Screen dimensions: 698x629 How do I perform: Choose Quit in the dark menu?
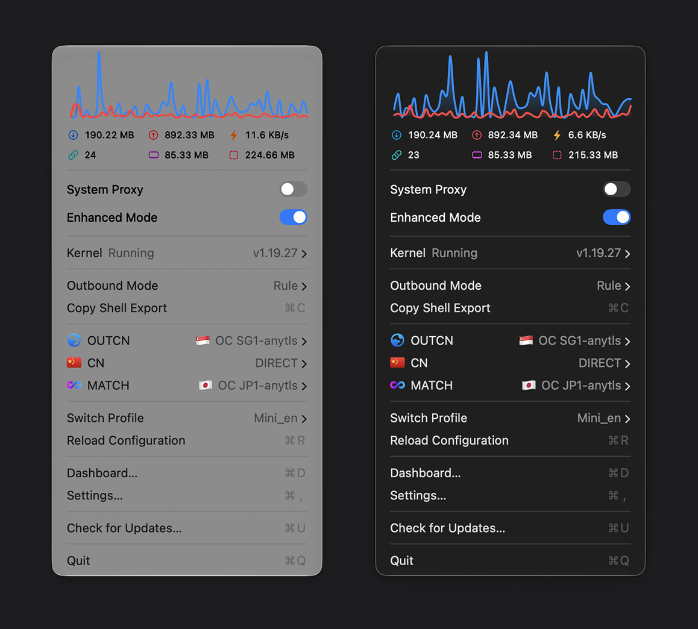510,560
